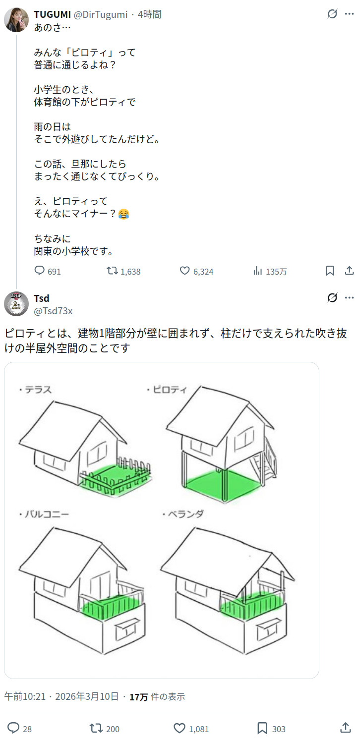The width and height of the screenshot is (355, 743).
Task: Repost Tsd's tweet with 200 reposts
Action: click(x=96, y=728)
